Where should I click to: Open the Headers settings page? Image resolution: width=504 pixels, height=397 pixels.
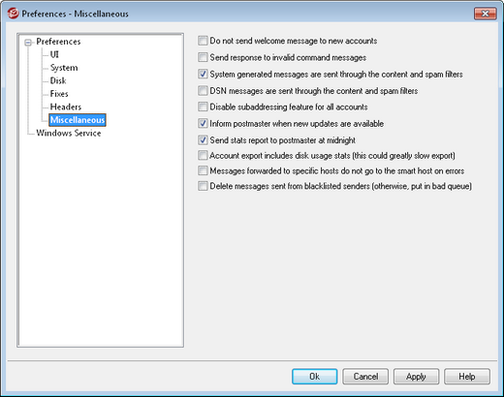point(66,107)
